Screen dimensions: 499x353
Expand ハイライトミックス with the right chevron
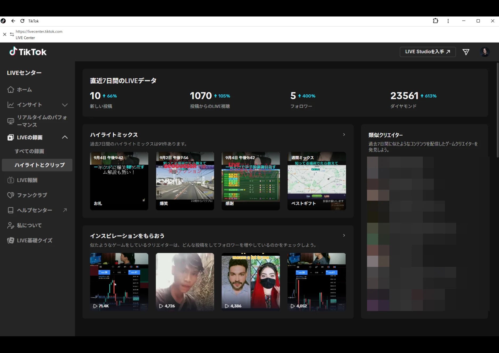(x=344, y=135)
